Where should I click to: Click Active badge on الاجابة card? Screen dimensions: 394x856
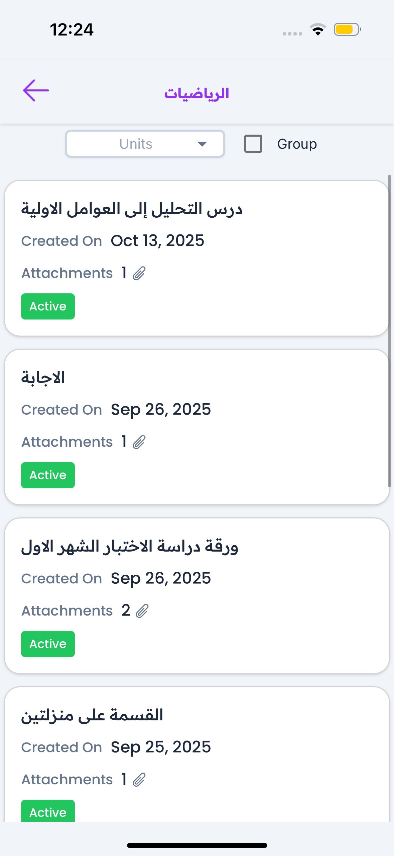click(48, 475)
